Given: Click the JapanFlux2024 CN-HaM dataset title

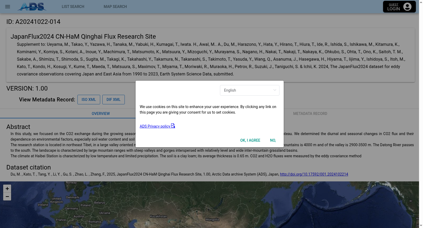Looking at the screenshot, I should tap(83, 37).
